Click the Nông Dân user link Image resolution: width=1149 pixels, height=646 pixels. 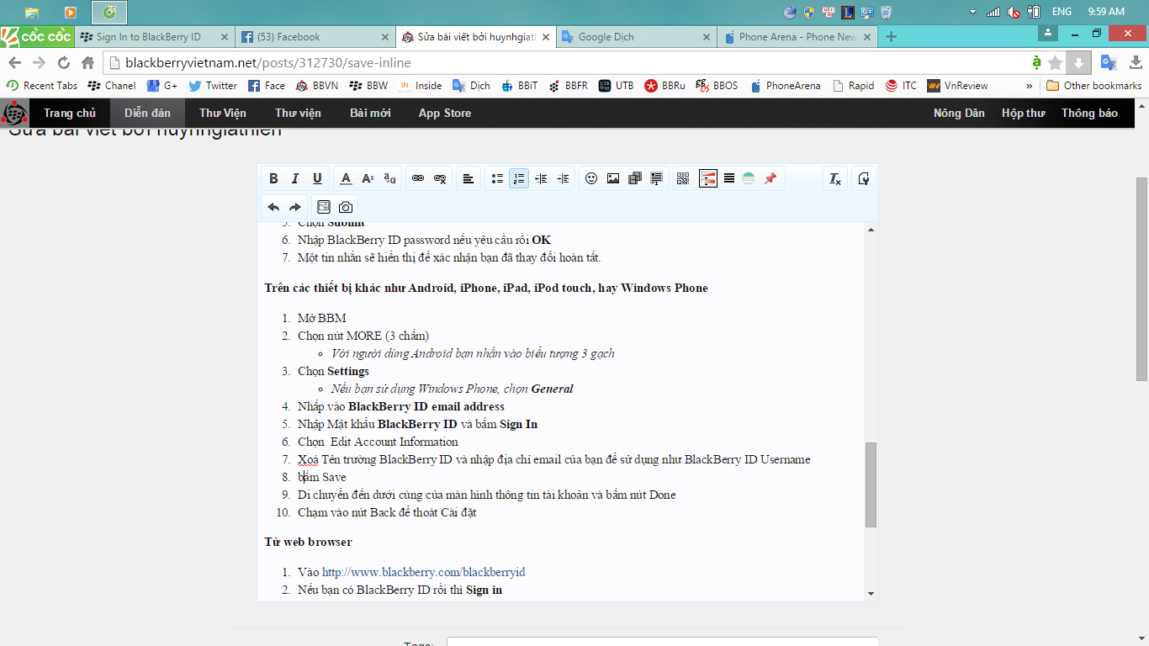point(959,113)
